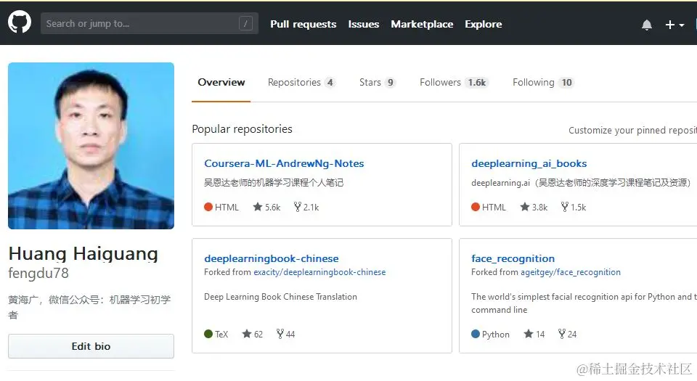Open face_recognition repository link
Screen dimensions: 697x381
point(513,258)
